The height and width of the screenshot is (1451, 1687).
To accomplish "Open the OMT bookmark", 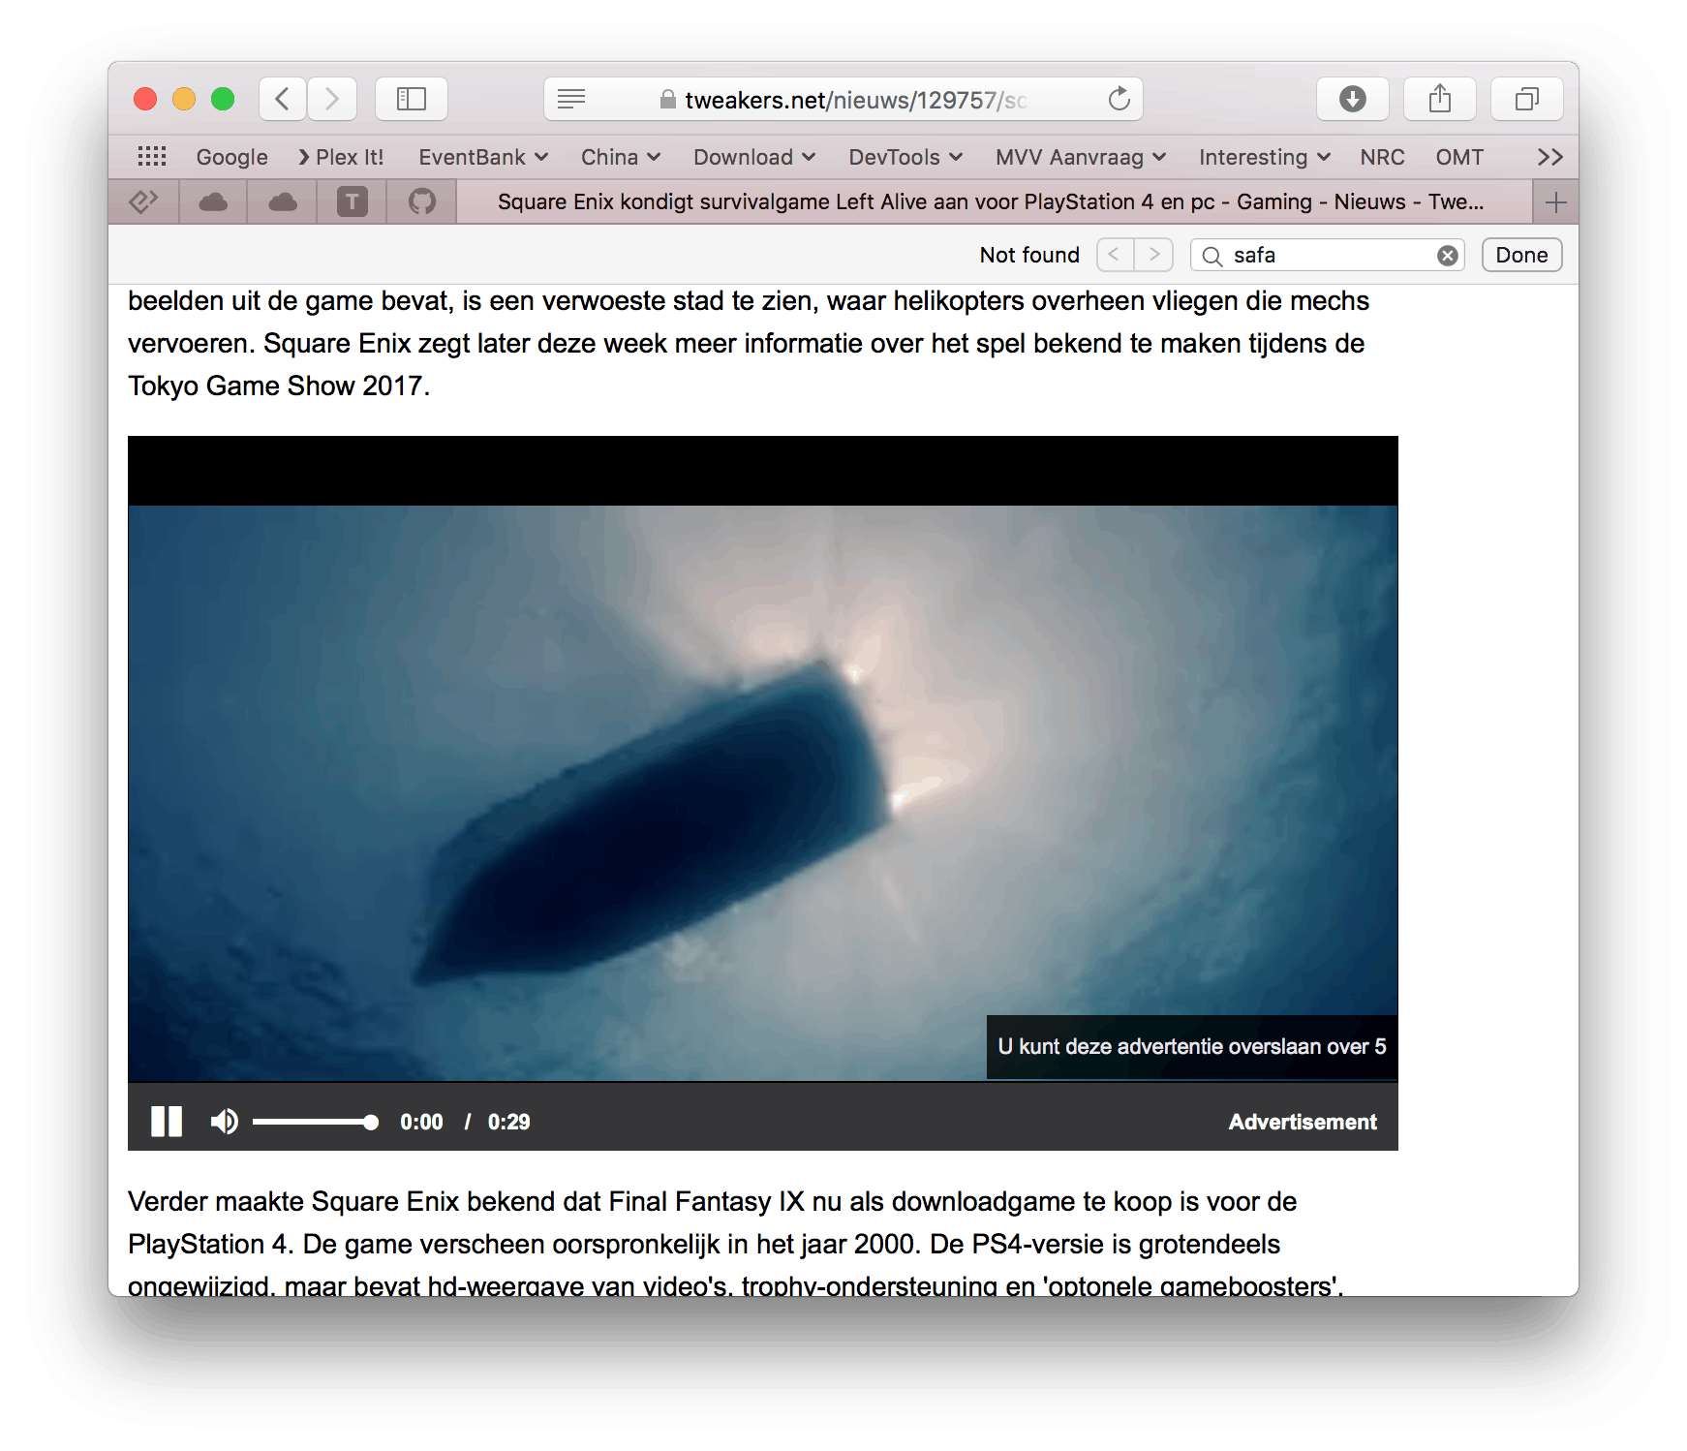I will click(x=1459, y=157).
